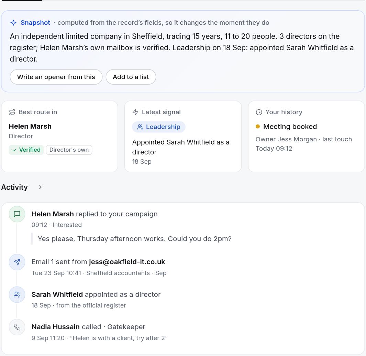The image size is (366, 356).
Task: Click the Best route in icon
Action: pos(12,112)
